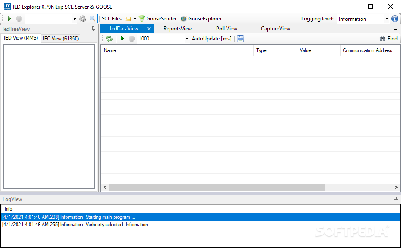This screenshot has height=248, width=401.
Task: Click the Find button with binoculars
Action: (x=388, y=39)
